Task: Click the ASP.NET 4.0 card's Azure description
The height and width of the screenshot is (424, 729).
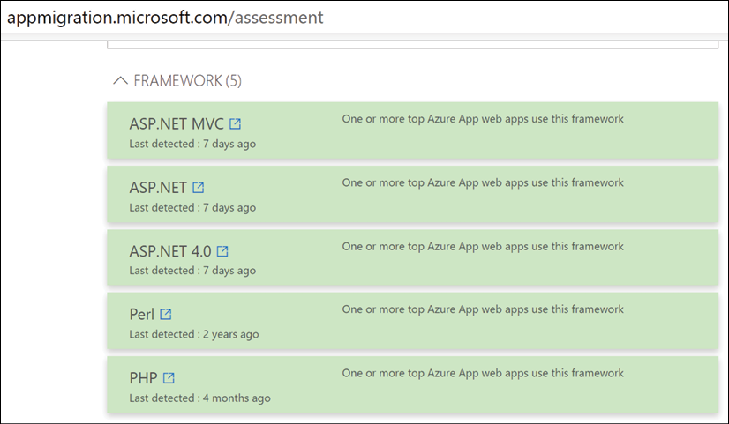Action: coord(483,246)
